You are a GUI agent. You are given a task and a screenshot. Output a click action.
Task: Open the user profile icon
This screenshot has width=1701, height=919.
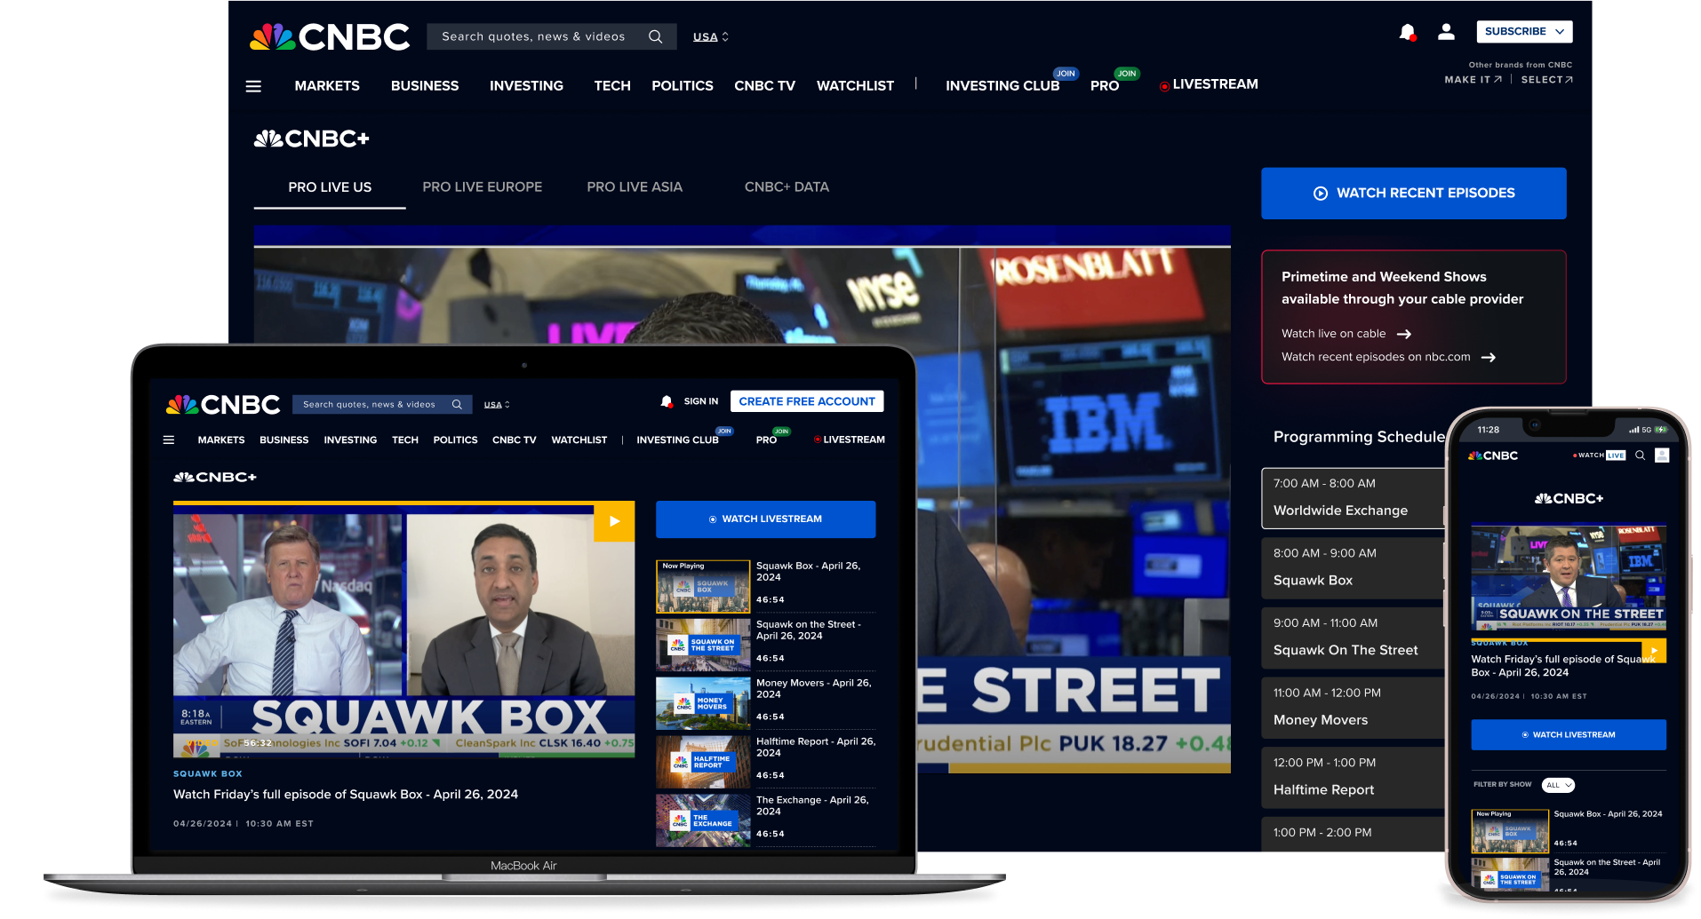1446,31
